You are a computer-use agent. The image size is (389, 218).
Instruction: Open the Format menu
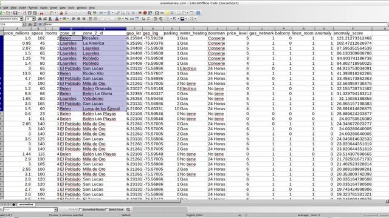[33, 8]
